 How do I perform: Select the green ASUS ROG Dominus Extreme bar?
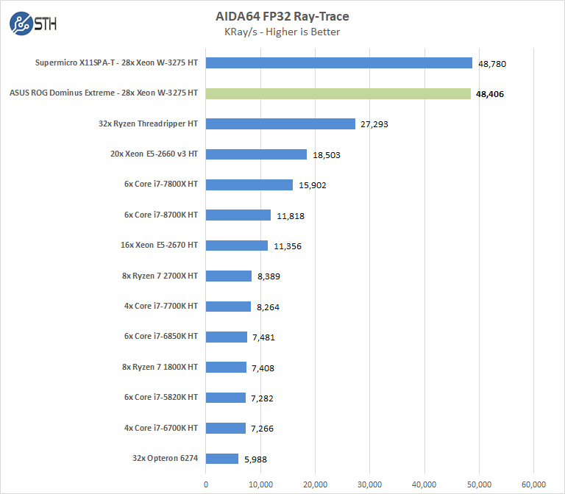338,93
